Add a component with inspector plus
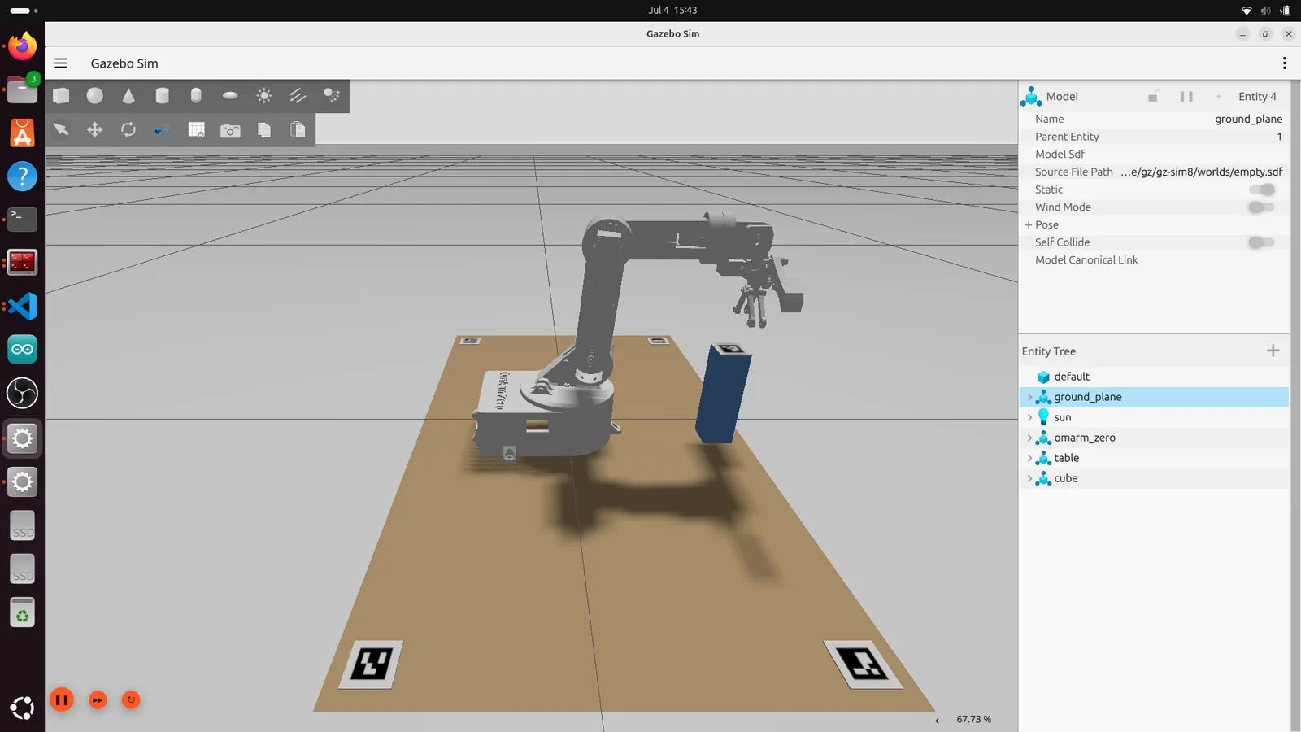 1219,97
